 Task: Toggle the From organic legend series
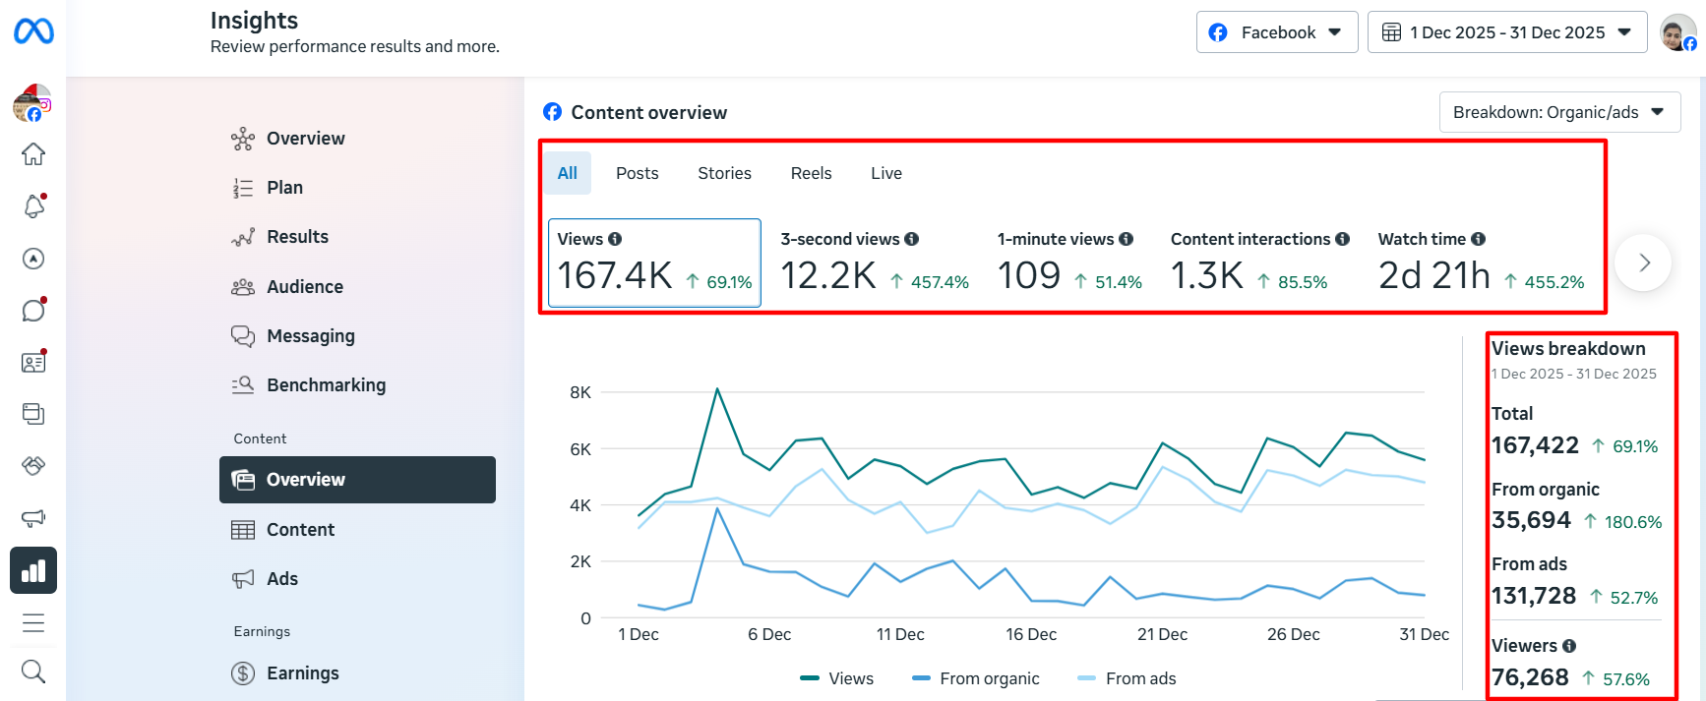click(976, 678)
